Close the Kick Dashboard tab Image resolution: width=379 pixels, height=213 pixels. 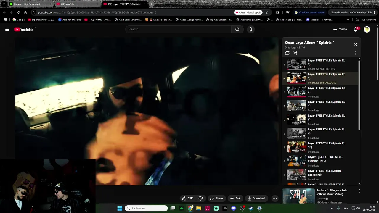tap(50, 4)
